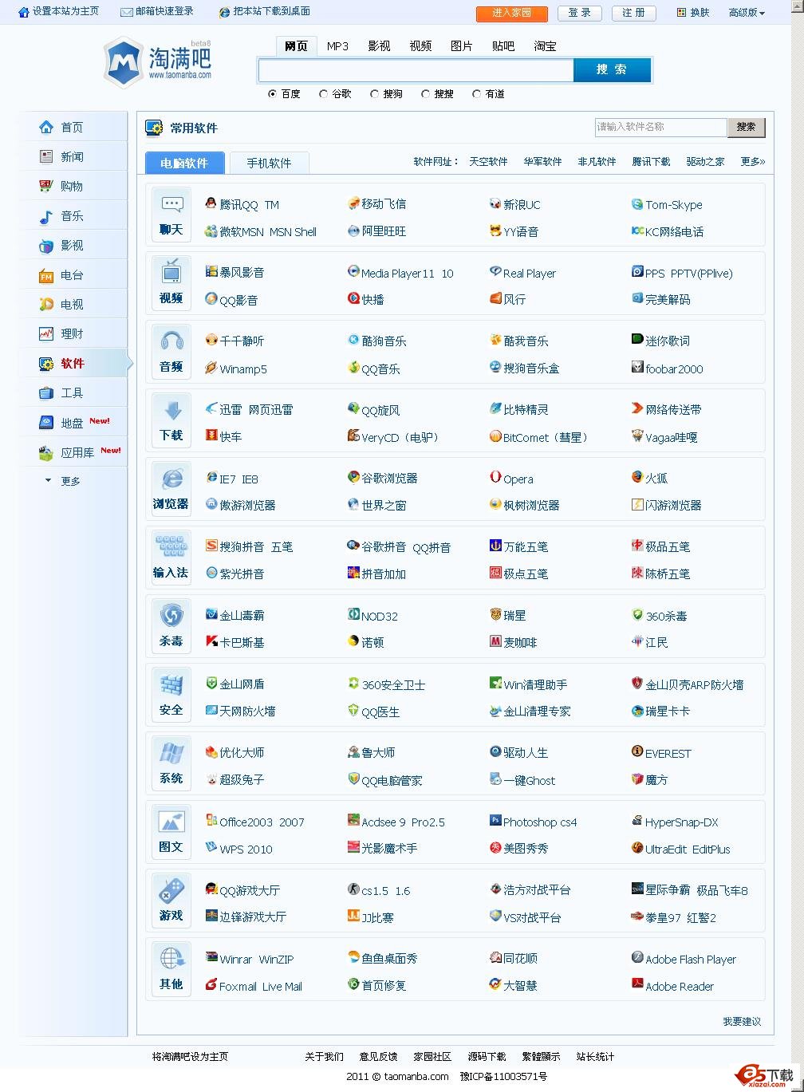
Task: Click the Photoshop cs4 icon
Action: (495, 820)
